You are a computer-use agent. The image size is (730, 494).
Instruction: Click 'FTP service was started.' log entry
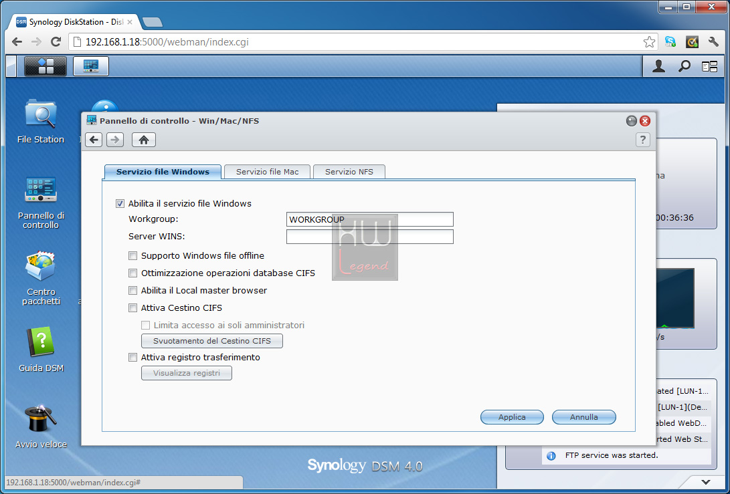612,455
